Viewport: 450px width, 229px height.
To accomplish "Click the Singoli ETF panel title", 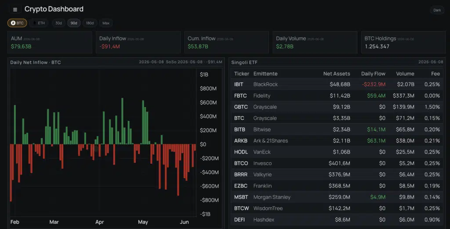I will (244, 62).
